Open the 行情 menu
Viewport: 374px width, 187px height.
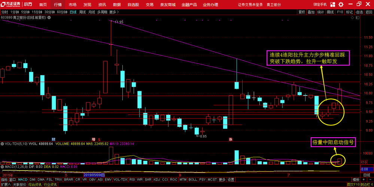point(58,5)
